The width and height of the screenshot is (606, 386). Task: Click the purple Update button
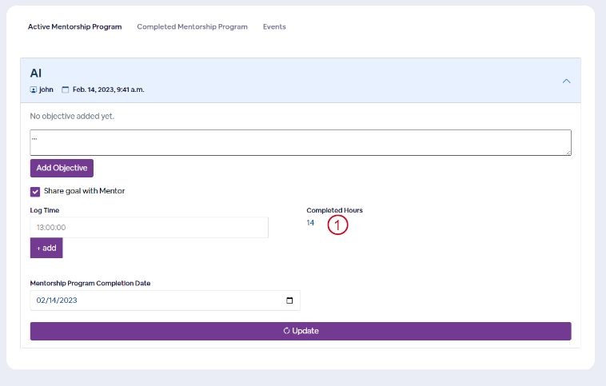301,331
